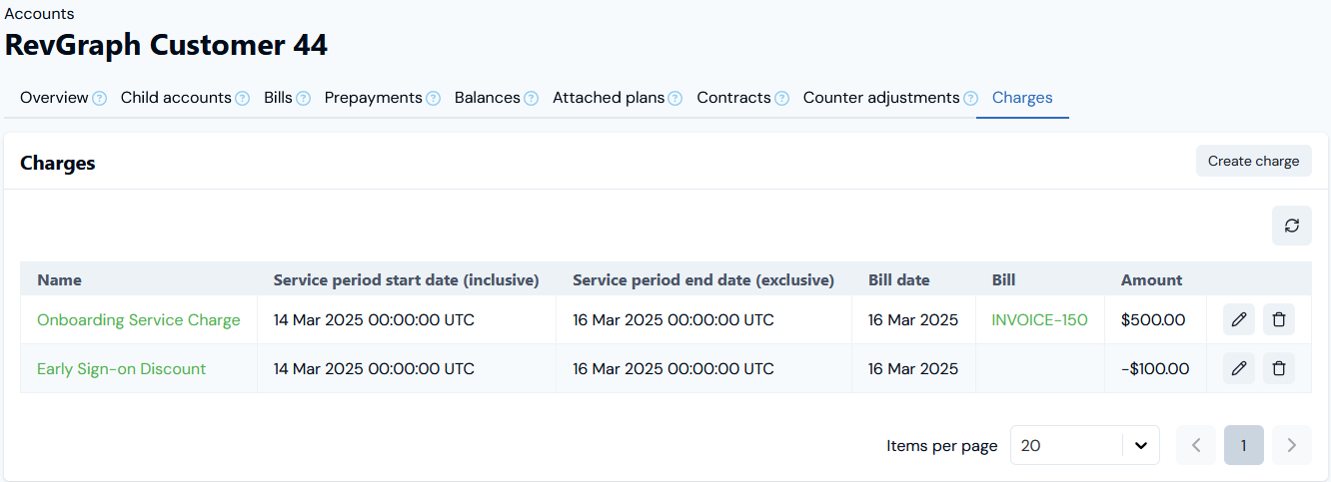Click help icon next to Prepayments
Screen dimensions: 1331x482
(433, 98)
